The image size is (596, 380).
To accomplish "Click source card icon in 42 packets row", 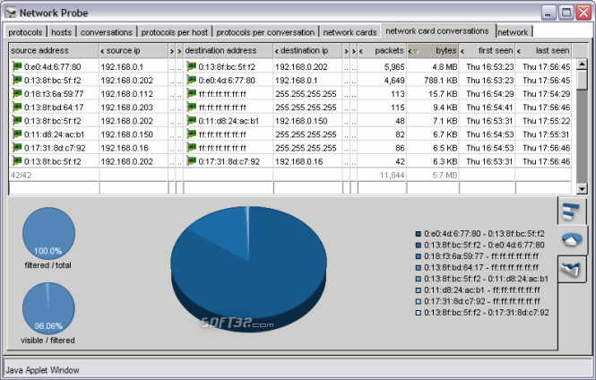I will 17,161.
